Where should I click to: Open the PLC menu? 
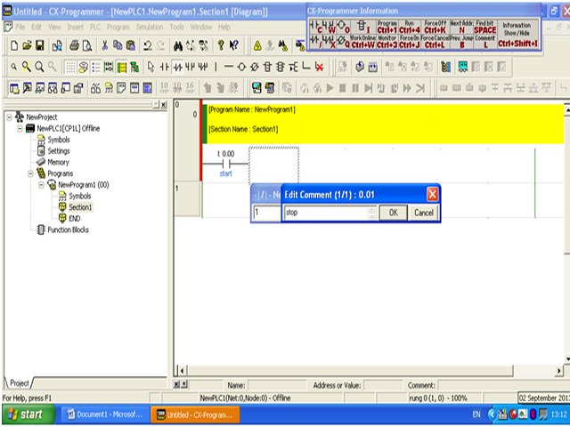pyautogui.click(x=95, y=28)
